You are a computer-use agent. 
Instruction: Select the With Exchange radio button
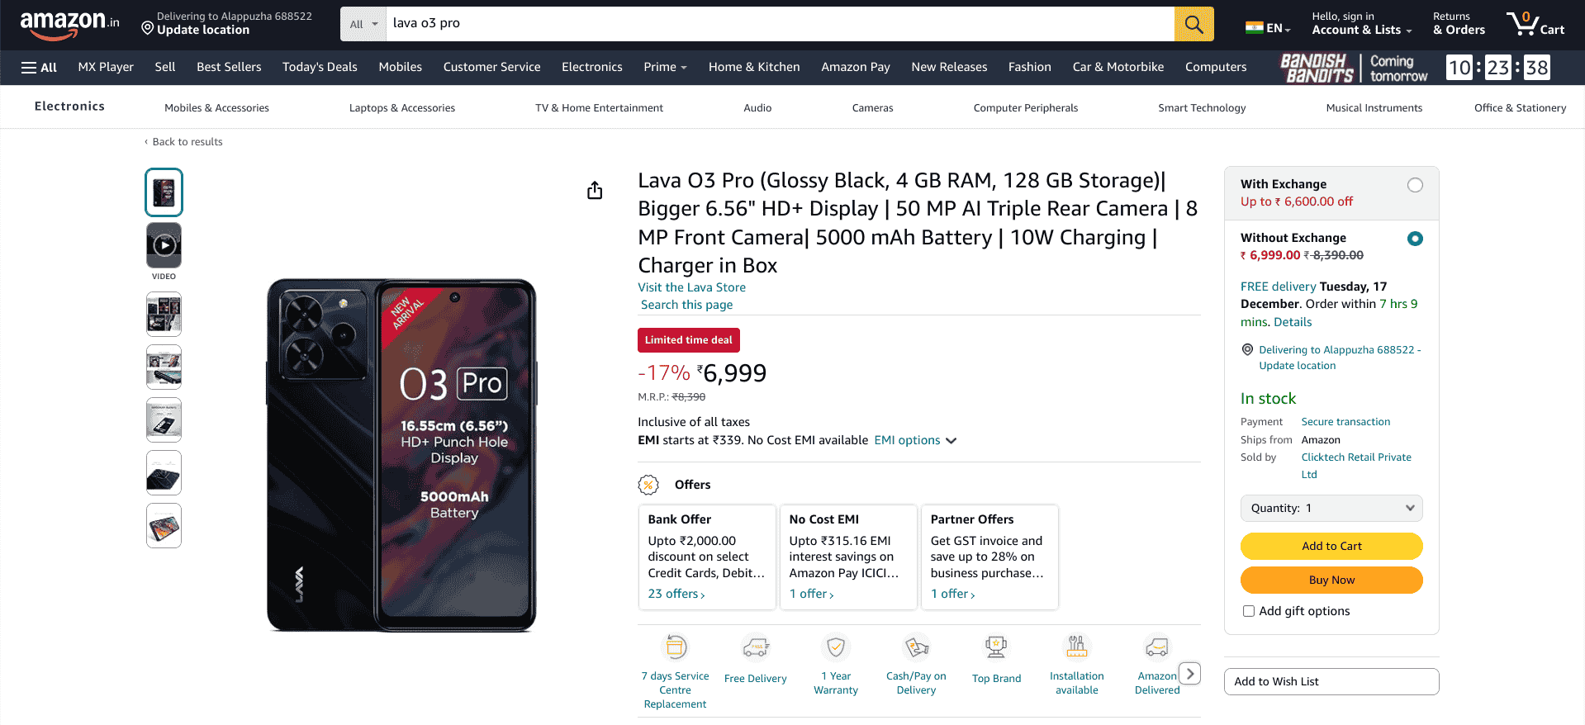click(x=1416, y=185)
